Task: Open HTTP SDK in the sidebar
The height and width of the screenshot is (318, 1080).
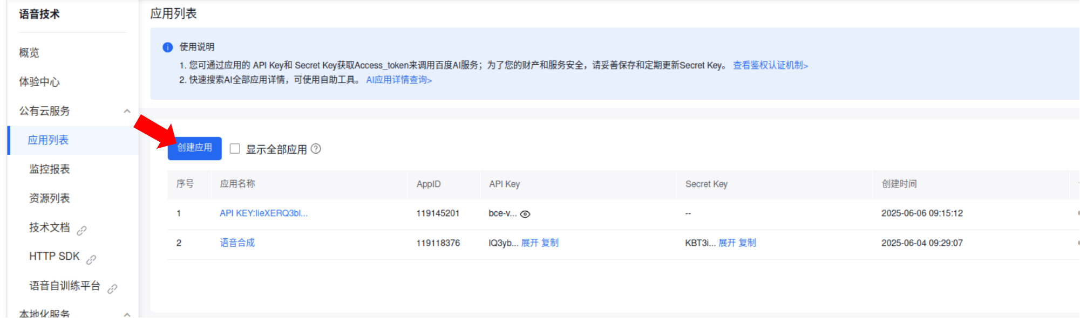Action: pos(55,257)
